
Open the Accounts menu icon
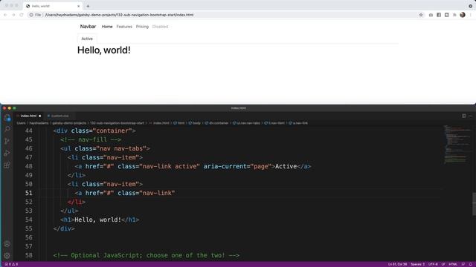point(7,244)
